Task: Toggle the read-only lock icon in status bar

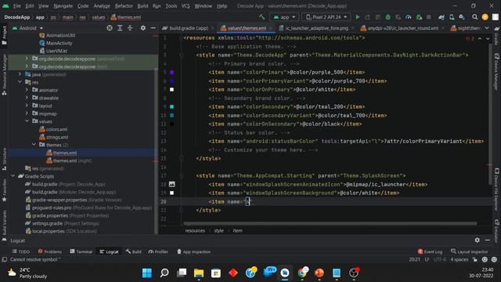Action: [x=475, y=259]
